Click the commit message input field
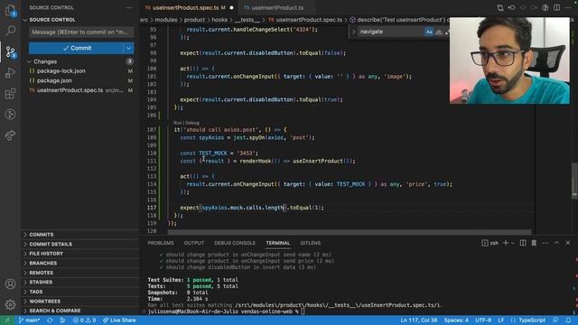The height and width of the screenshot is (325, 578). tap(81, 32)
